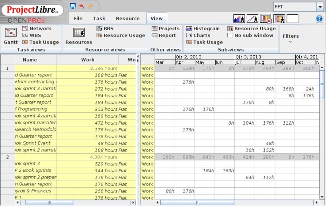Click the timeline vertical scroll-down arrow
Image resolution: width=326 pixels, height=206 pixels.
tap(322, 197)
